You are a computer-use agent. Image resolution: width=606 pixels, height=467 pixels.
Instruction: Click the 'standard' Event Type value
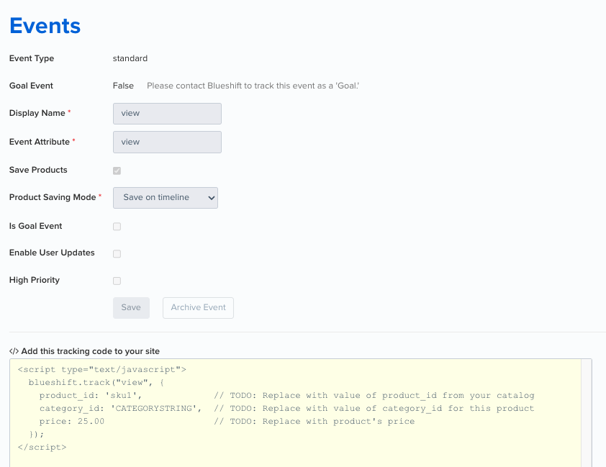pyautogui.click(x=130, y=58)
